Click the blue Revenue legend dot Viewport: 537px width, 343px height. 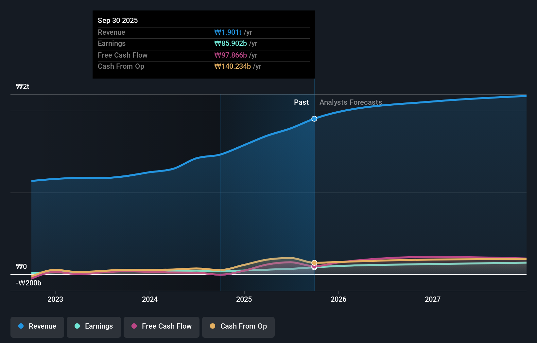click(x=20, y=326)
